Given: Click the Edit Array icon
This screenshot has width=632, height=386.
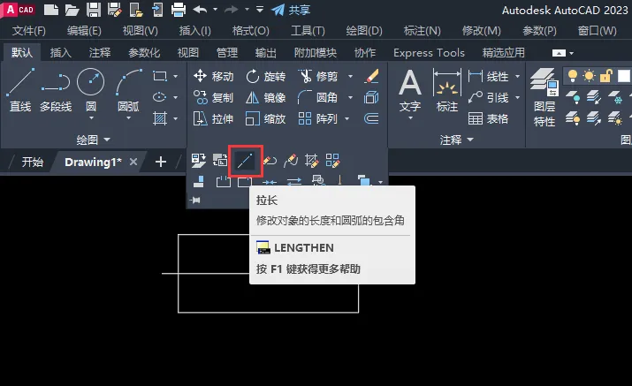Looking at the screenshot, I should click(x=332, y=161).
